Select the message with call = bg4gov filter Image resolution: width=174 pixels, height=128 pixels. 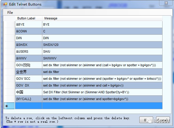point(102,65)
